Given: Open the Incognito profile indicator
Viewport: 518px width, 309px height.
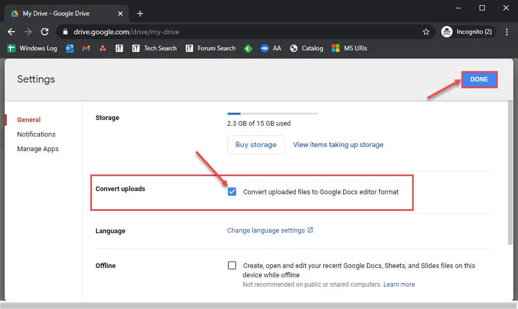Looking at the screenshot, I should [x=468, y=32].
